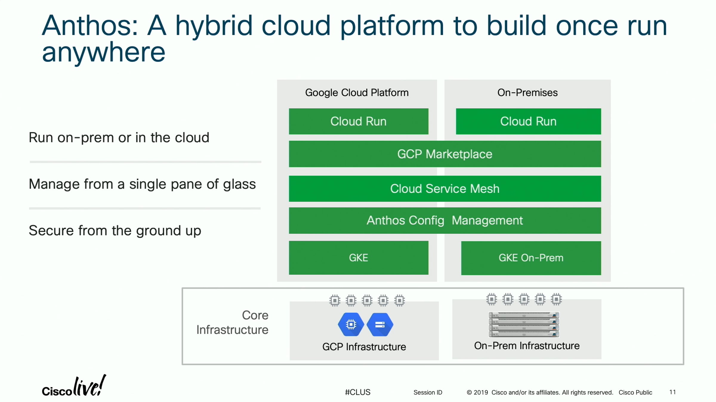Click last chip icon above On-Prem Infrastructure
This screenshot has height=402, width=716.
click(556, 299)
